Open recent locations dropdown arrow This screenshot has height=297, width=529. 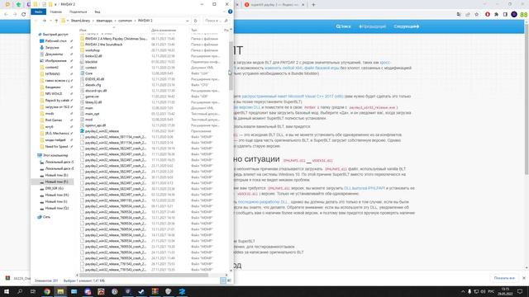pos(50,21)
